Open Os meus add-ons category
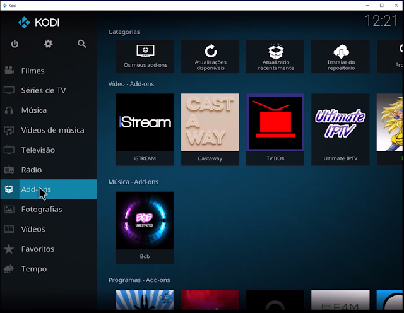Screen dimensions: 404x313 [x=145, y=56]
